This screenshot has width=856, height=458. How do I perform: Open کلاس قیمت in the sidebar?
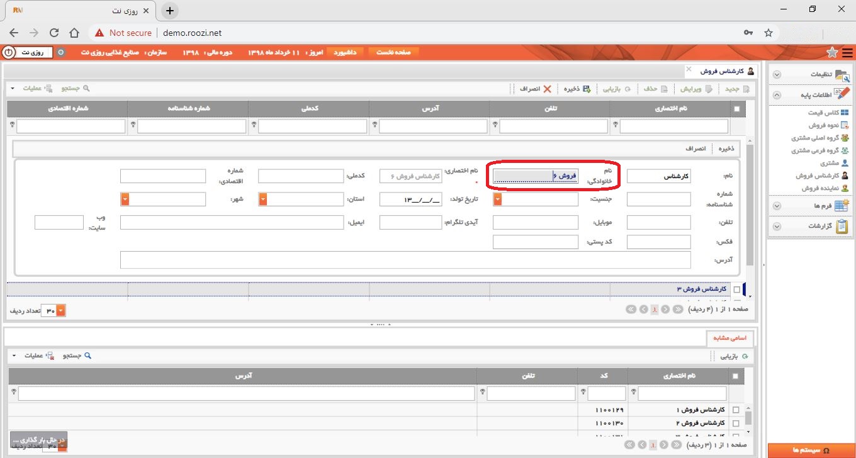pos(828,113)
